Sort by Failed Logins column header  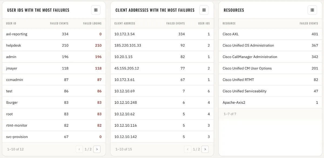[92, 23]
